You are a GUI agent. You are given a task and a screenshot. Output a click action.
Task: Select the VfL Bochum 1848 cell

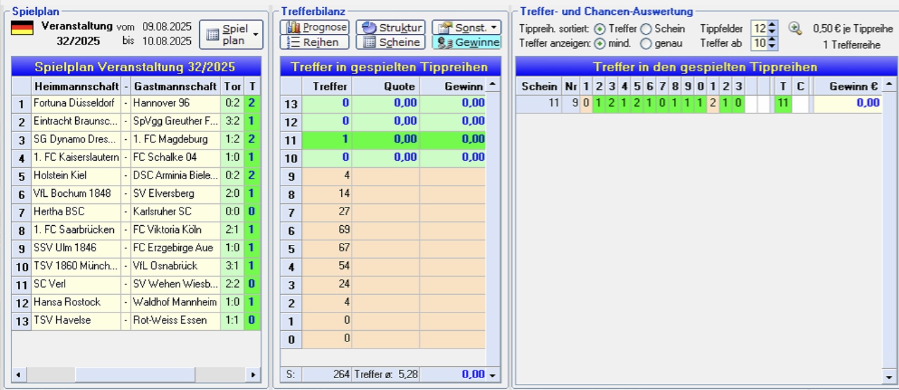pyautogui.click(x=76, y=194)
